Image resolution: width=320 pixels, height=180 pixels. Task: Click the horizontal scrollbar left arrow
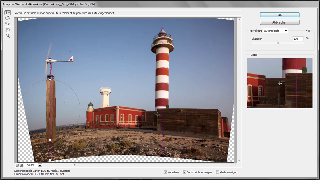point(74,165)
